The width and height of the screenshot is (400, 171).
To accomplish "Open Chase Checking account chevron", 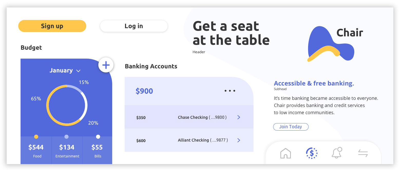I will 239,117.
